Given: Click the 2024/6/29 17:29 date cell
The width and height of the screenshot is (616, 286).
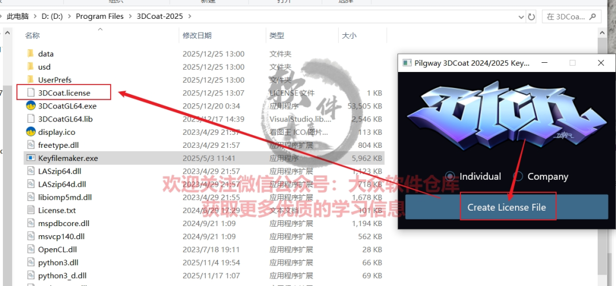Looking at the screenshot, I should tap(211, 210).
